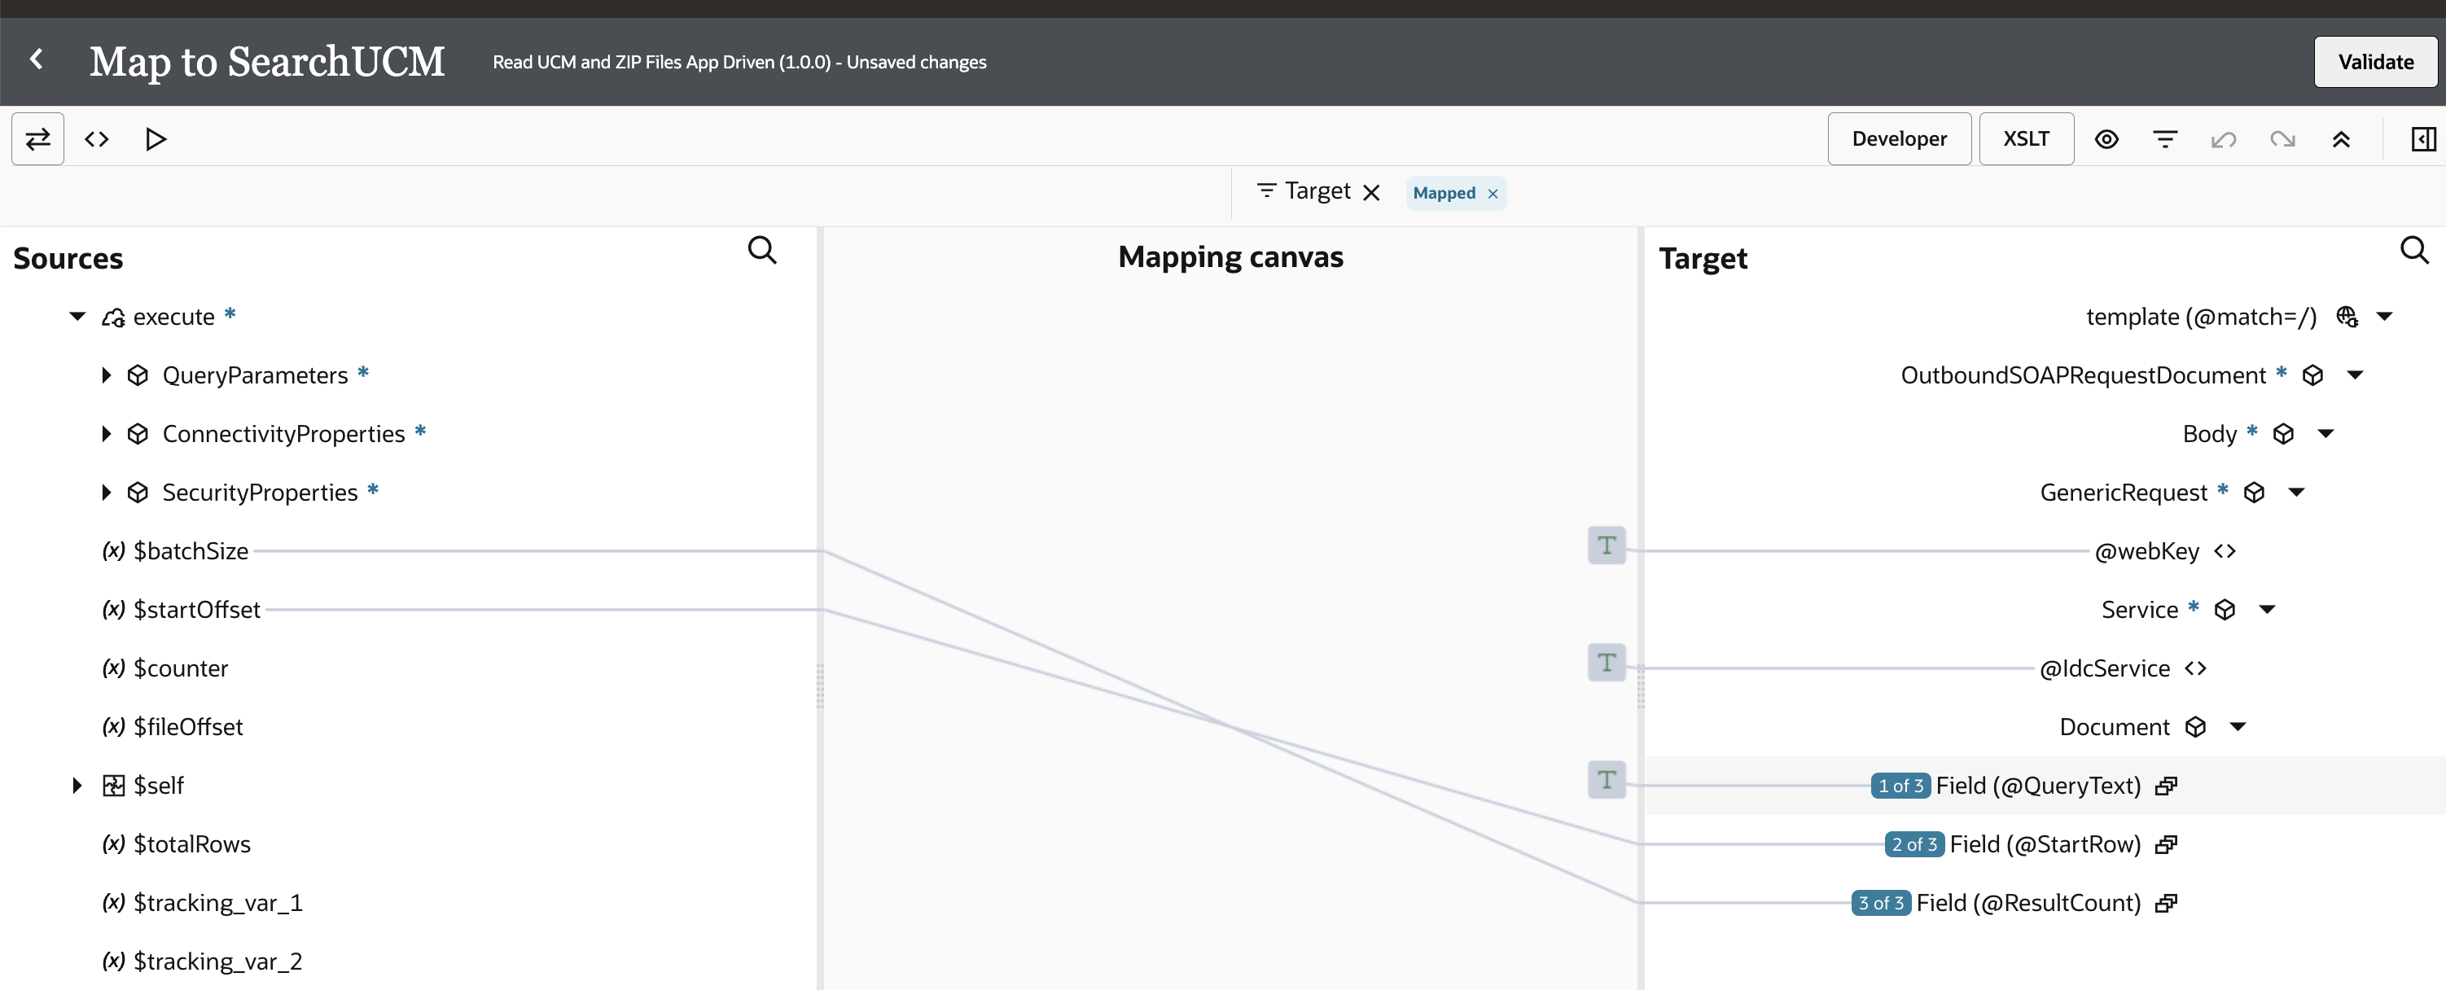Expand the QueryParameters source node

[107, 375]
